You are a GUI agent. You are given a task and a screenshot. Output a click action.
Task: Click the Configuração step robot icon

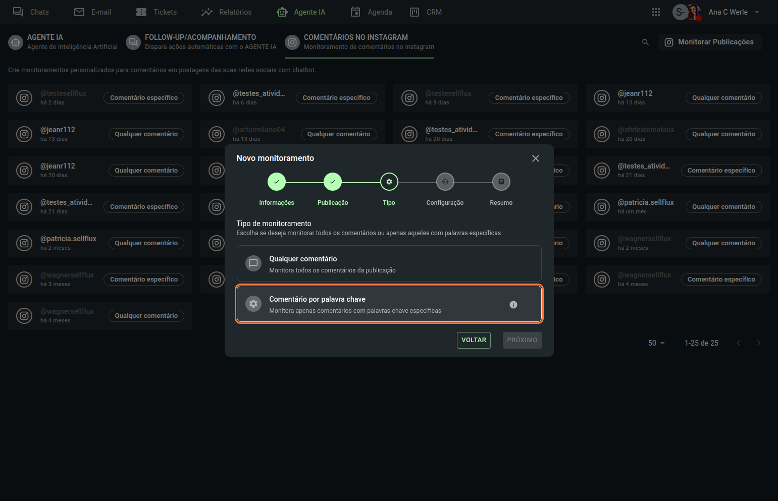click(x=445, y=182)
